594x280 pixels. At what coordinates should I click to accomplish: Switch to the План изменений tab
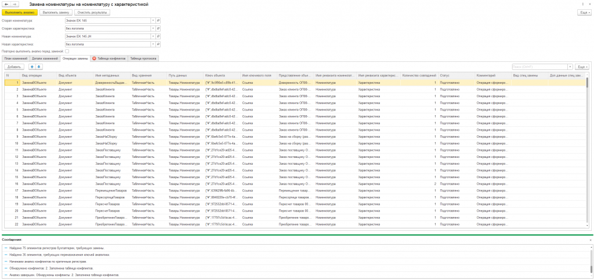(x=16, y=58)
